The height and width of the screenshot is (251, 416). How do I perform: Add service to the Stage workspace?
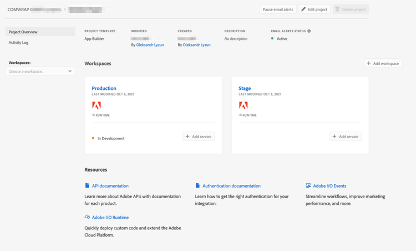tap(346, 136)
